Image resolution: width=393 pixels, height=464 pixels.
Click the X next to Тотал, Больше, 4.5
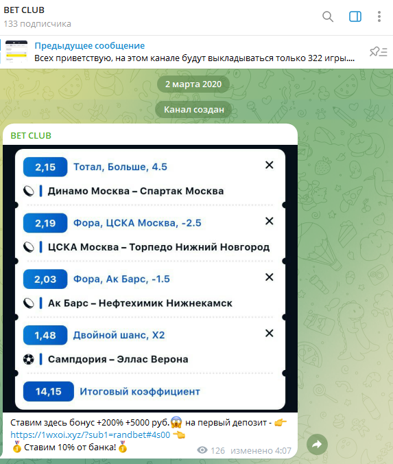(269, 165)
